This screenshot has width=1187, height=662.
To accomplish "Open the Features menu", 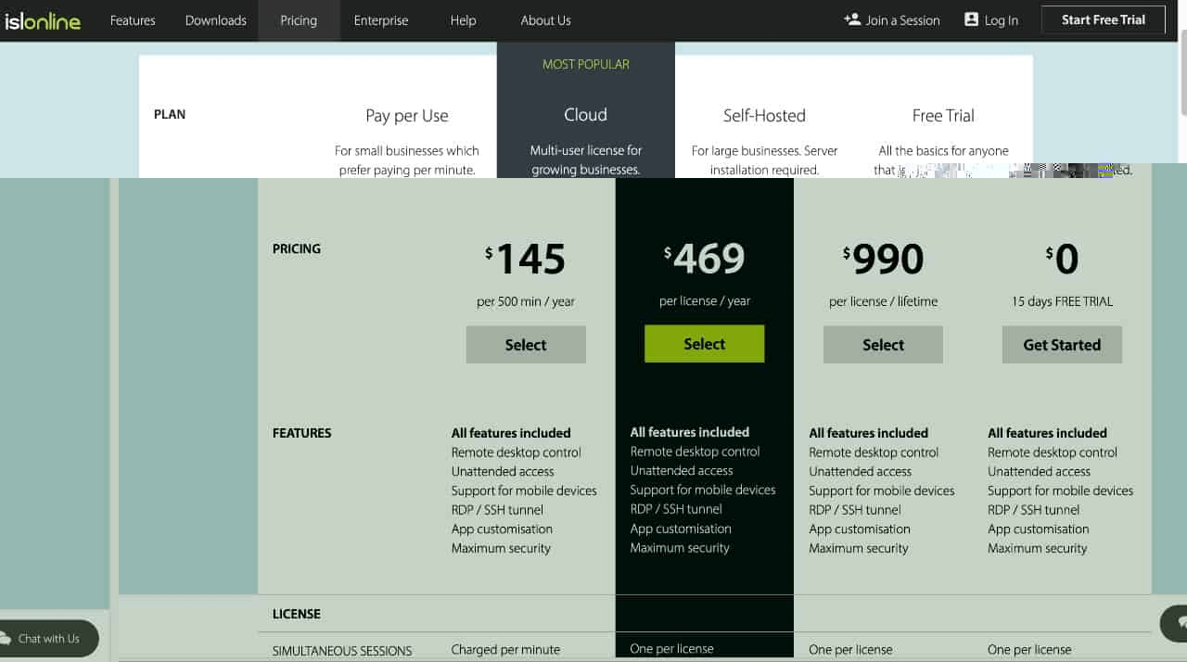I will [133, 19].
